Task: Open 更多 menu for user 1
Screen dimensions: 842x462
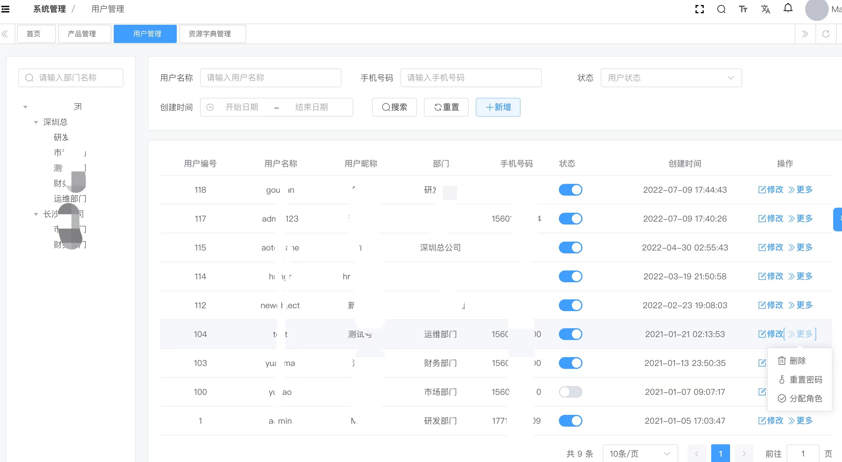Action: pyautogui.click(x=800, y=420)
